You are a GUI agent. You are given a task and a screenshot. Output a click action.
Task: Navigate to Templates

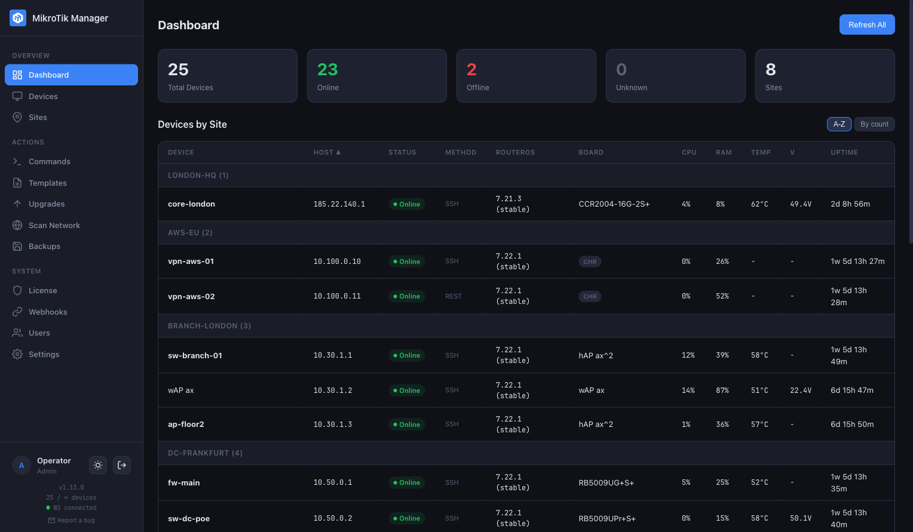click(x=71, y=183)
